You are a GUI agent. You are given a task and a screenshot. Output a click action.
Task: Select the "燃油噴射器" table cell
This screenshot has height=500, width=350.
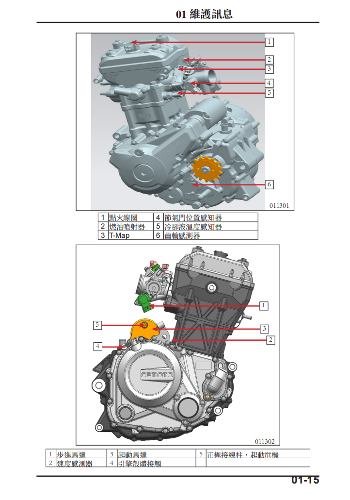[130, 226]
